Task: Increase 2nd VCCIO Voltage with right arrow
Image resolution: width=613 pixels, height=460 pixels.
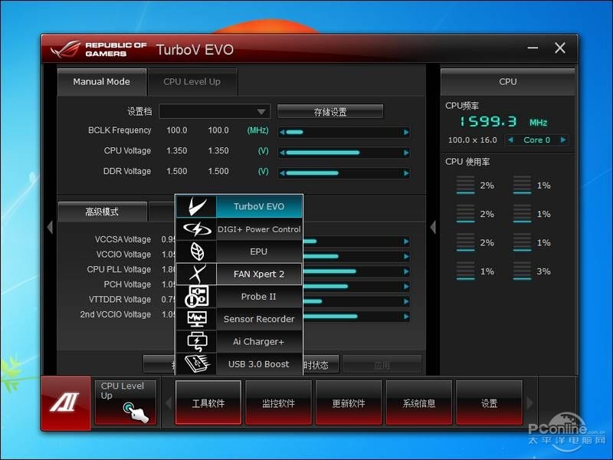Action: 406,316
